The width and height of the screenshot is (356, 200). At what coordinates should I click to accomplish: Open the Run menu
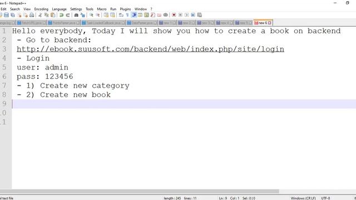tap(113, 9)
